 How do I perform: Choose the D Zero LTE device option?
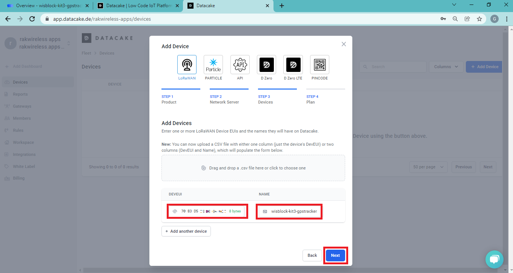point(293,65)
